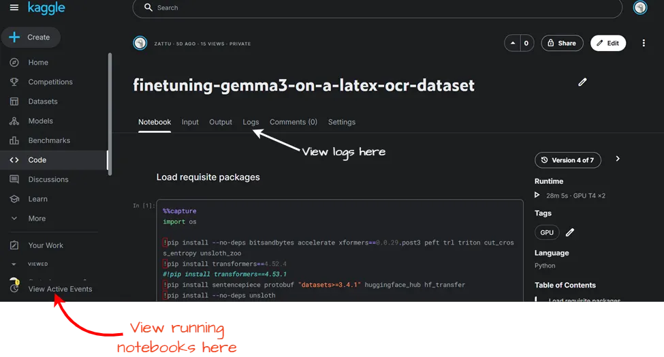Click the Competitions trophy icon
The height and width of the screenshot is (357, 664).
pos(14,82)
